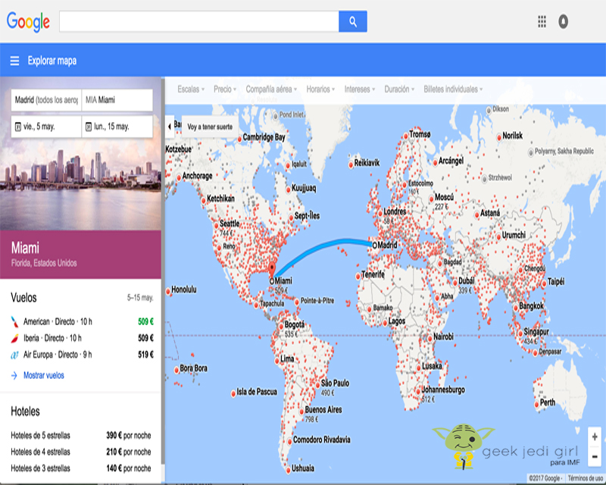
Task: Open the Compañía aérea filter dropdown
Action: click(x=271, y=89)
